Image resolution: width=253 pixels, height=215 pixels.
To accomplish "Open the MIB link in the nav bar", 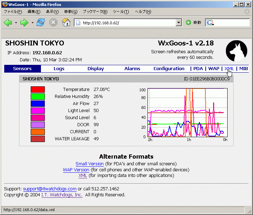I will pos(243,69).
